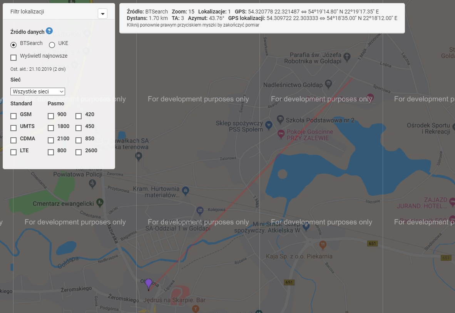This screenshot has height=313, width=455.
Task: Enable the 450 band checkbox
Action: pyautogui.click(x=79, y=128)
